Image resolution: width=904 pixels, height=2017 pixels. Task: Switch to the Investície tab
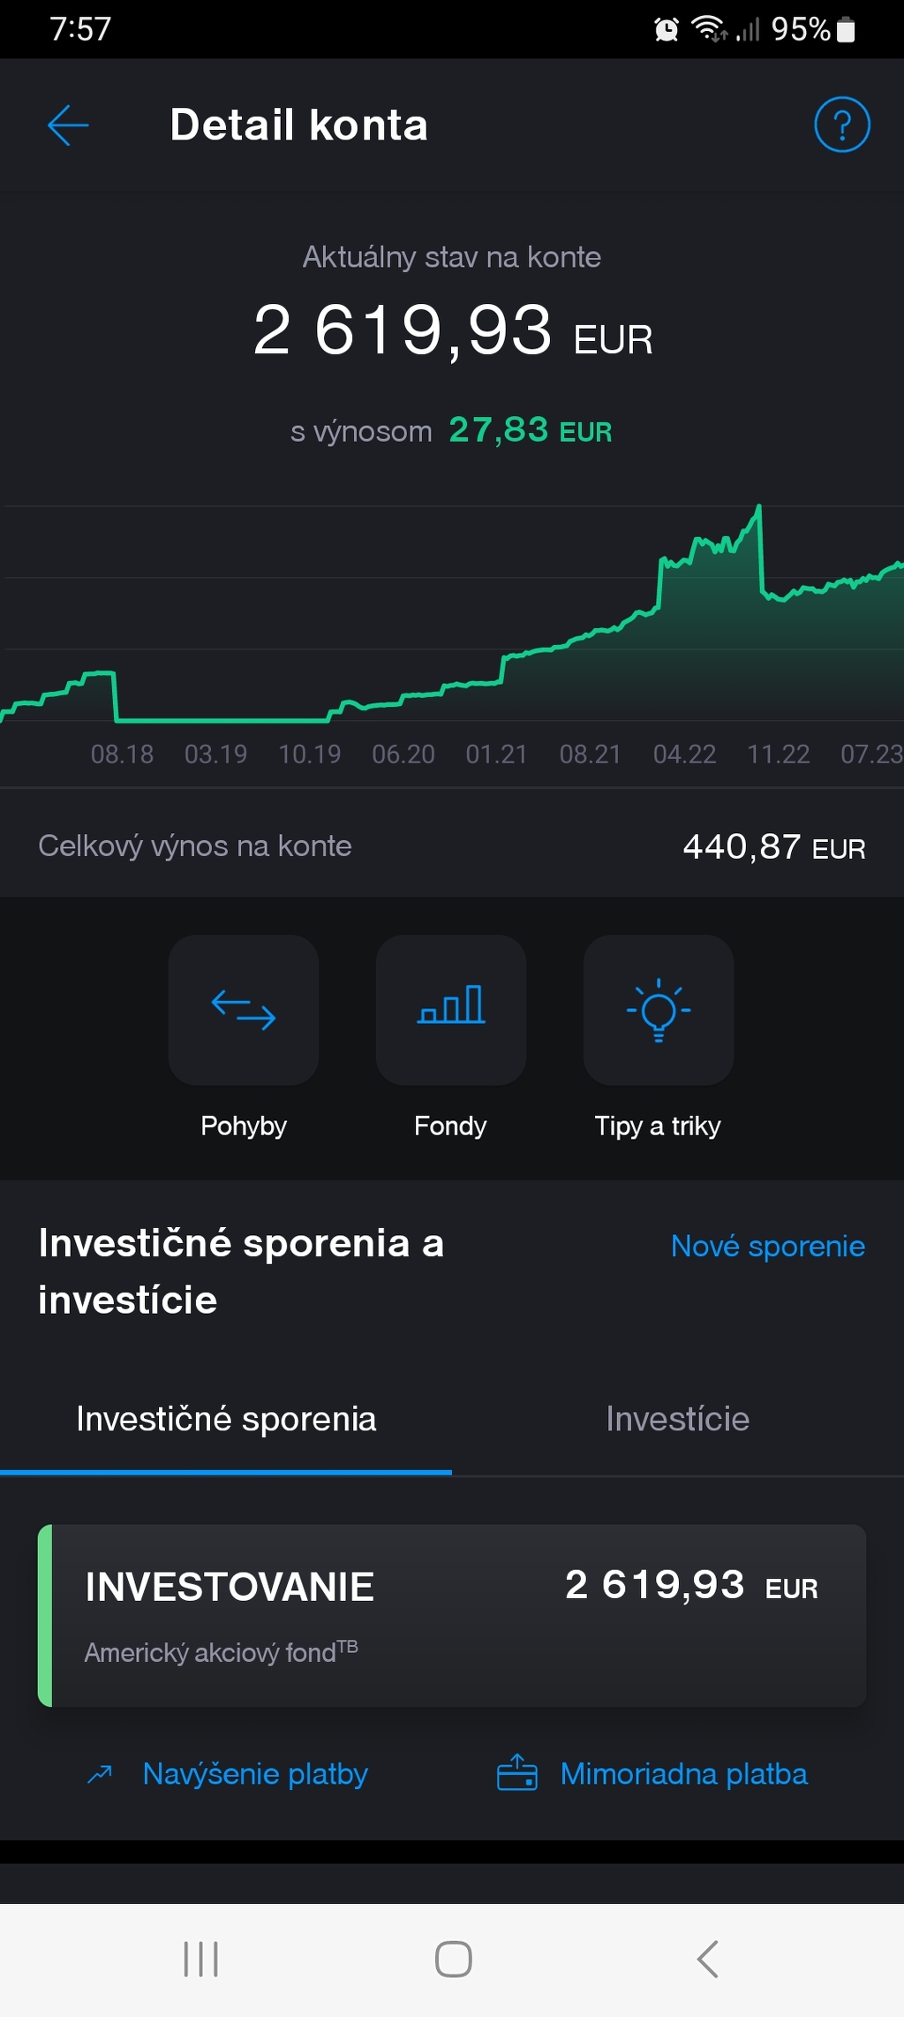click(677, 1419)
